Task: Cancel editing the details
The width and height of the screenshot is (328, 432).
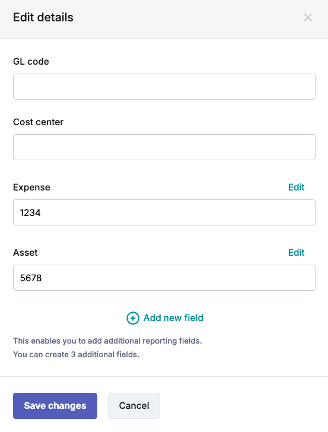Action: coord(134,406)
